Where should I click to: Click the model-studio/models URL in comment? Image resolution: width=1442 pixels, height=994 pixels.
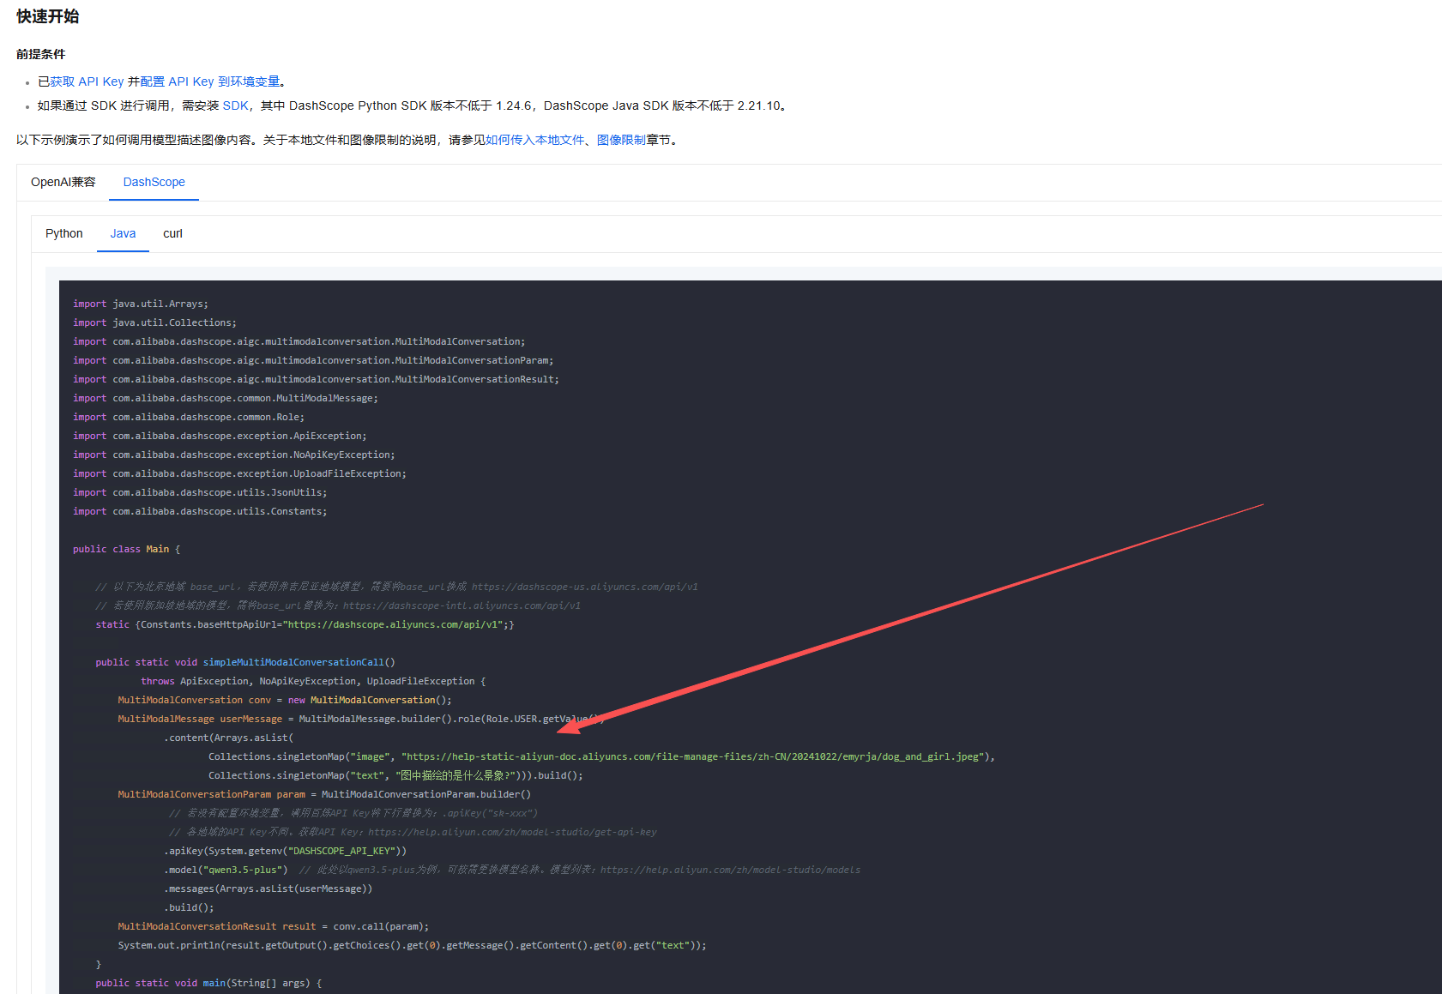(730, 870)
